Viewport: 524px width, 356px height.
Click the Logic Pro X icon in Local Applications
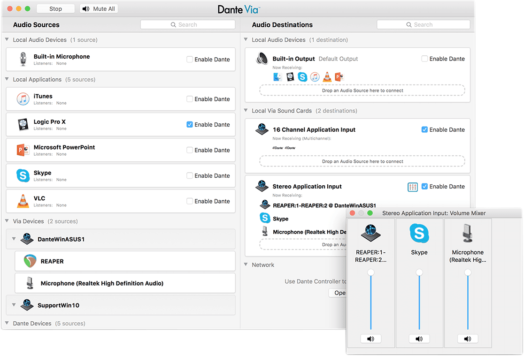[23, 124]
